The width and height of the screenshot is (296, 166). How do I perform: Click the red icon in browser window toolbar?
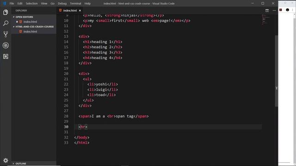coord(281,10)
